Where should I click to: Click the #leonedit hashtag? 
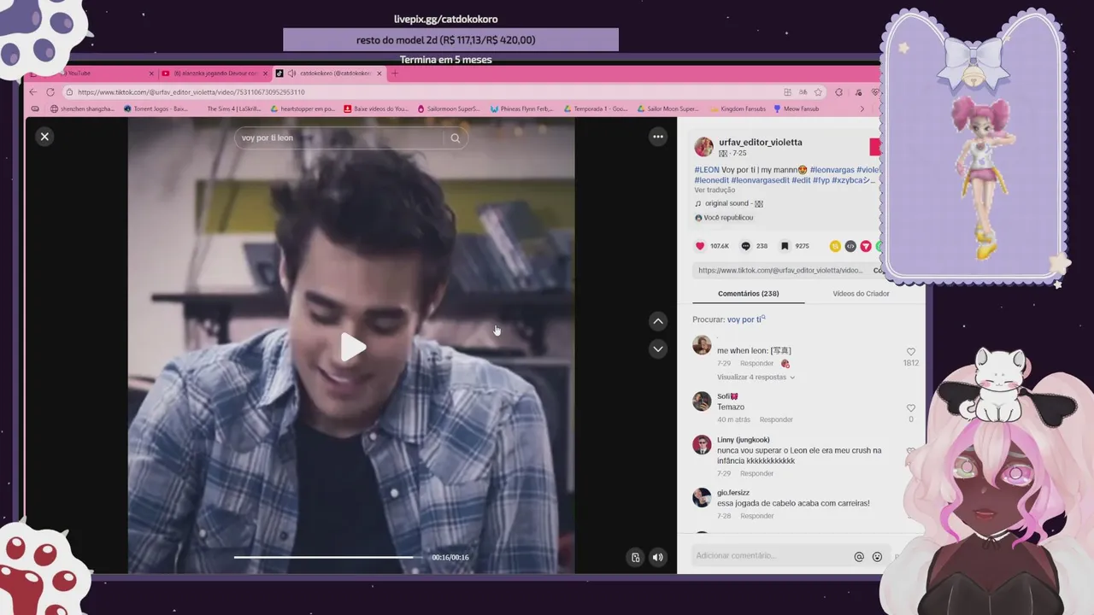(711, 180)
